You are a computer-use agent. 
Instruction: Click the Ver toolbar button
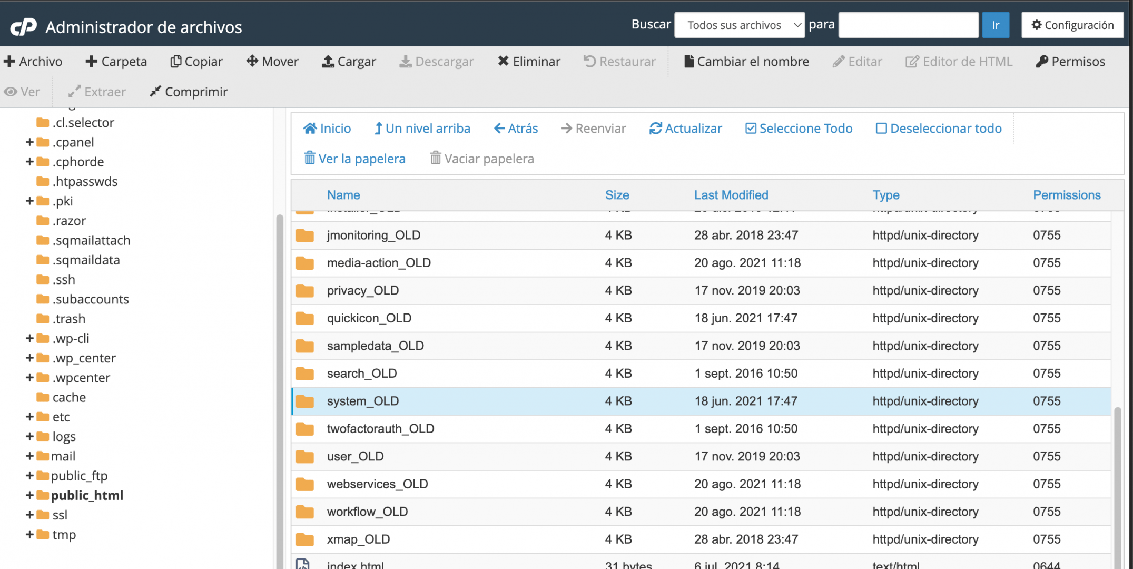click(x=22, y=92)
